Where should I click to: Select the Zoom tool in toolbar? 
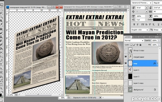click(x=1, y=88)
